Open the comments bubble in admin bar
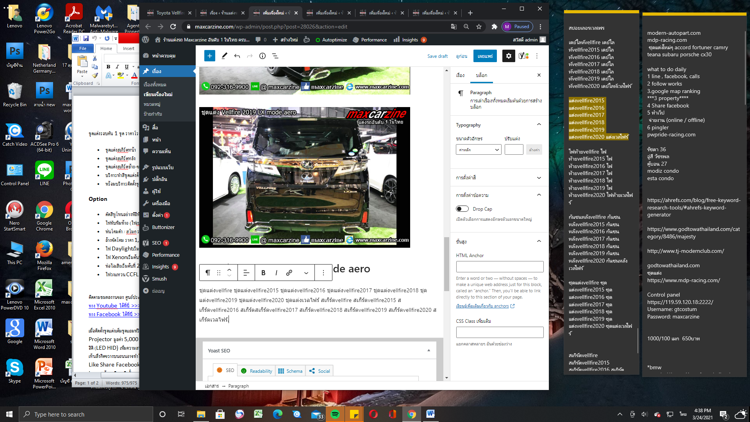The height and width of the screenshot is (422, 750). pos(261,39)
